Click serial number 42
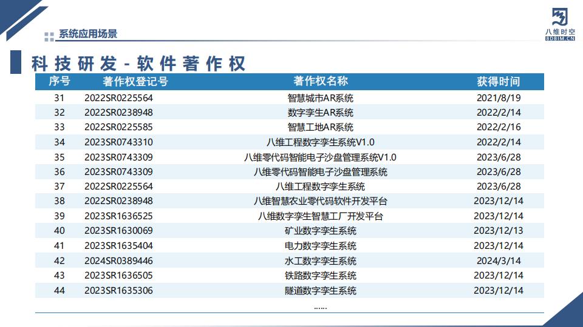Viewport: 583px width, 327px height. pyautogui.click(x=60, y=260)
